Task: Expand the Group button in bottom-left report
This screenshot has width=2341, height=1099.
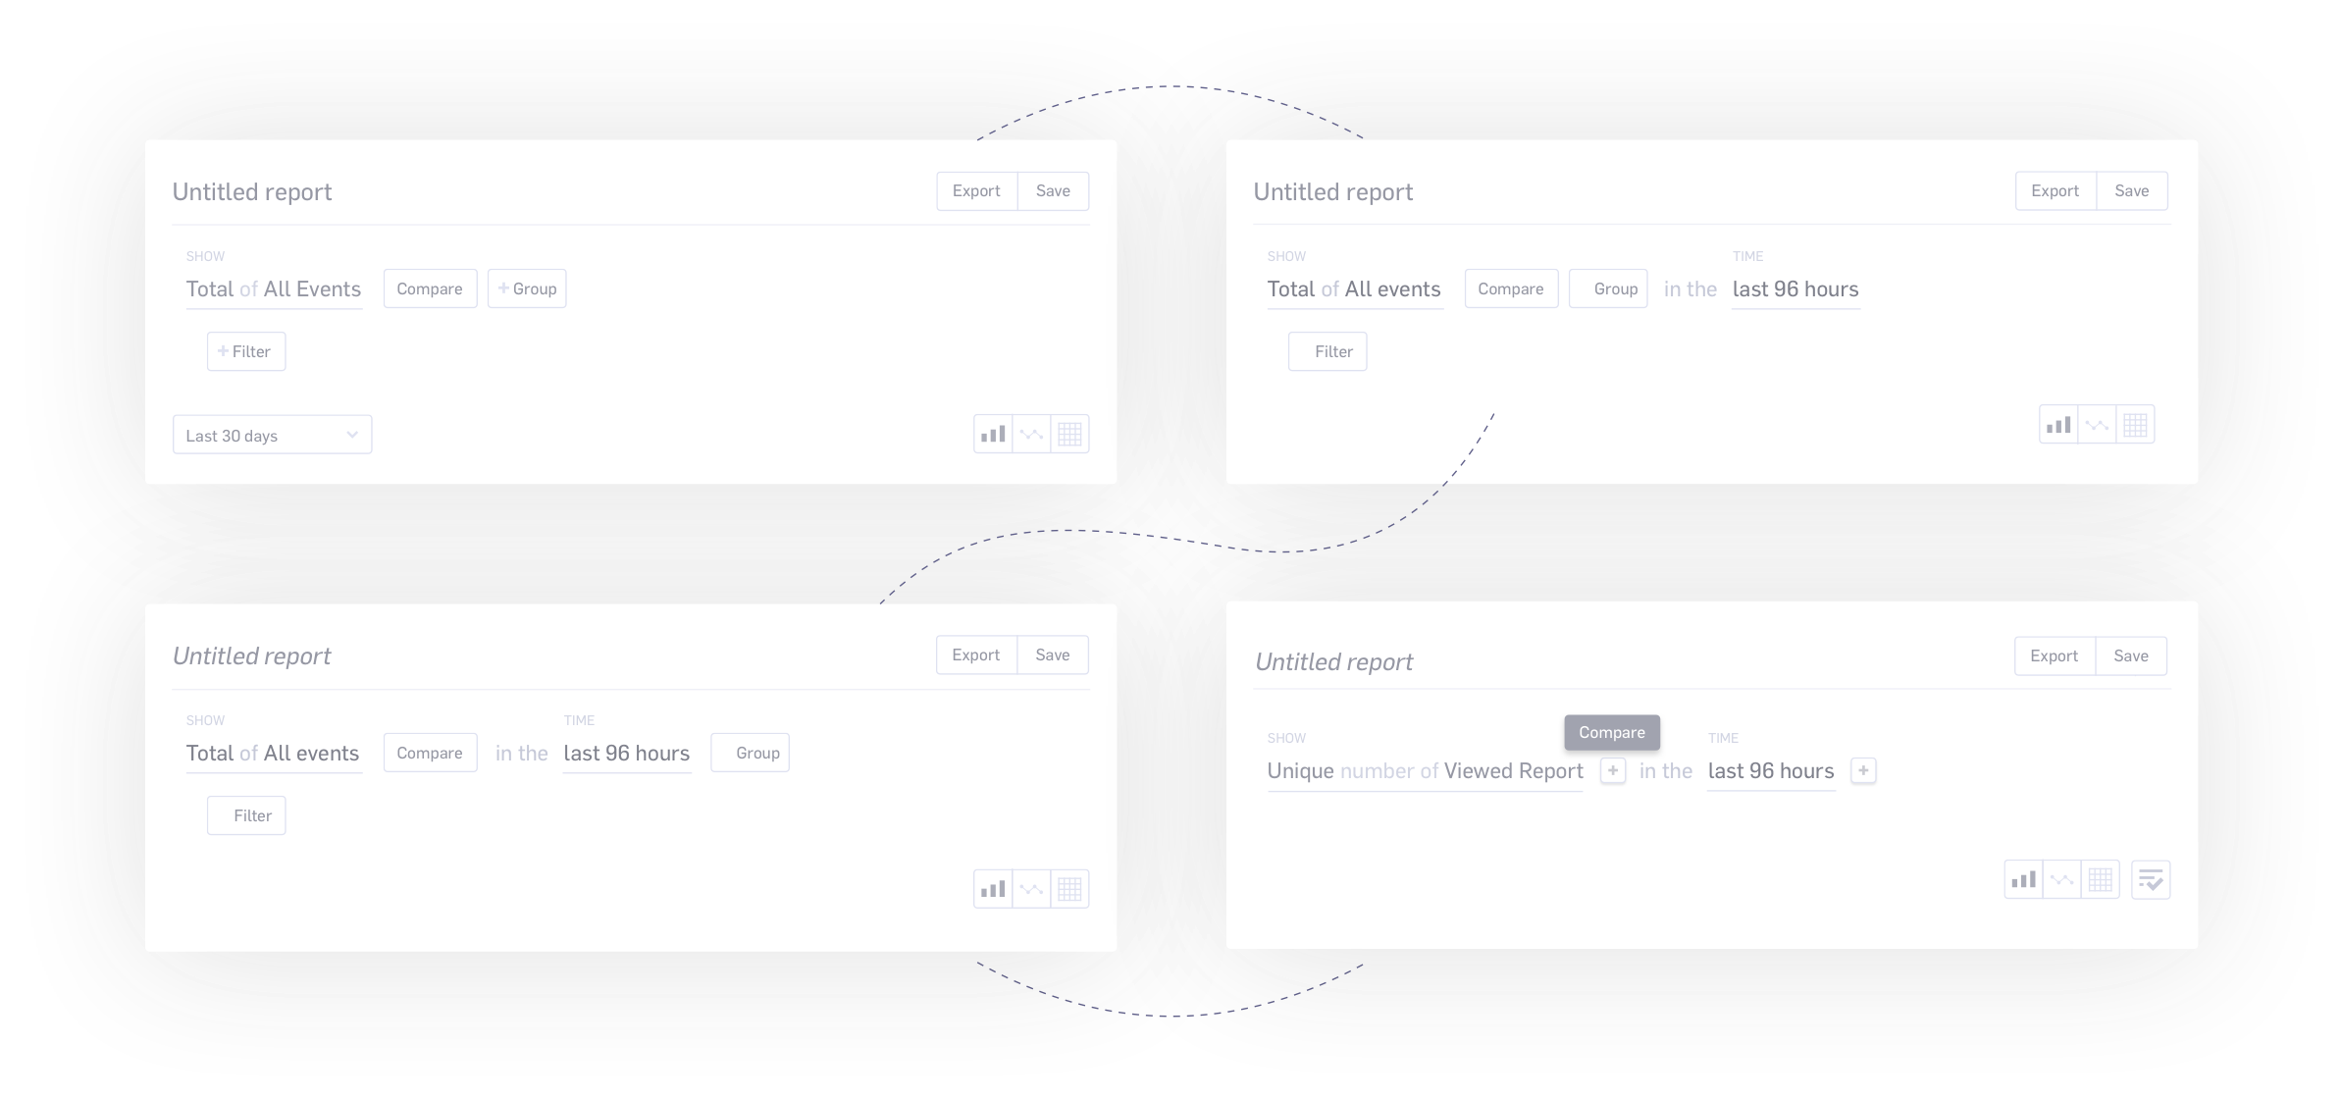Action: tap(755, 751)
